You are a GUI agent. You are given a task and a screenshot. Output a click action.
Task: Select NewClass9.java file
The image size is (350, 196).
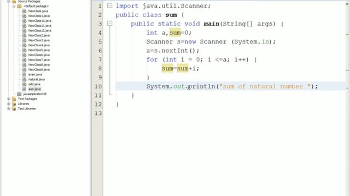pyautogui.click(x=39, y=70)
